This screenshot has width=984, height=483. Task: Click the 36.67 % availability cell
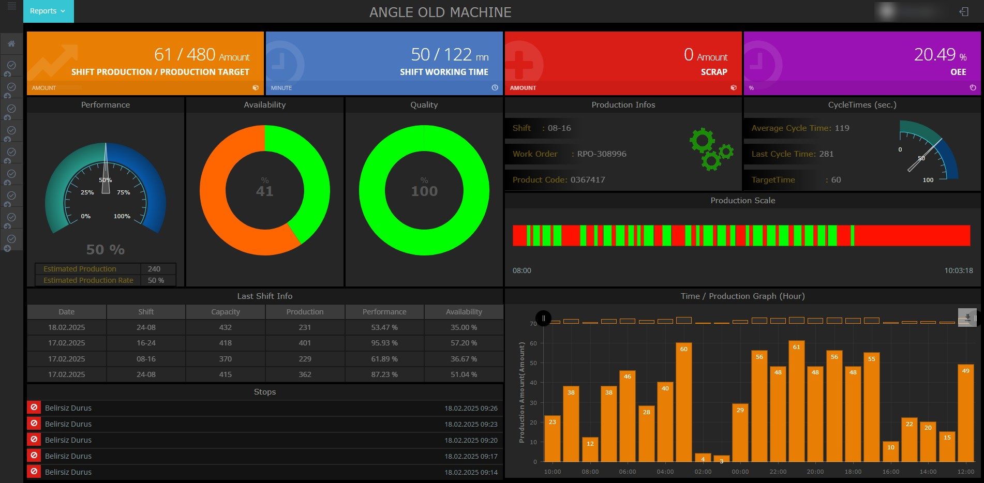point(464,359)
